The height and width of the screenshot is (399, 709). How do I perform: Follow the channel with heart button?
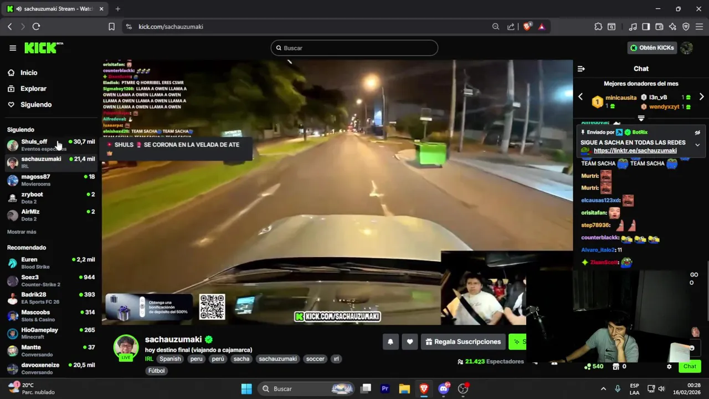[x=410, y=342]
